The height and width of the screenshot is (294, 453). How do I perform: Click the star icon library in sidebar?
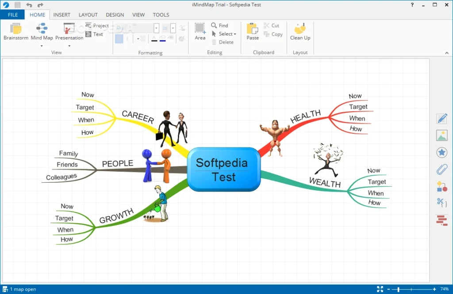441,152
